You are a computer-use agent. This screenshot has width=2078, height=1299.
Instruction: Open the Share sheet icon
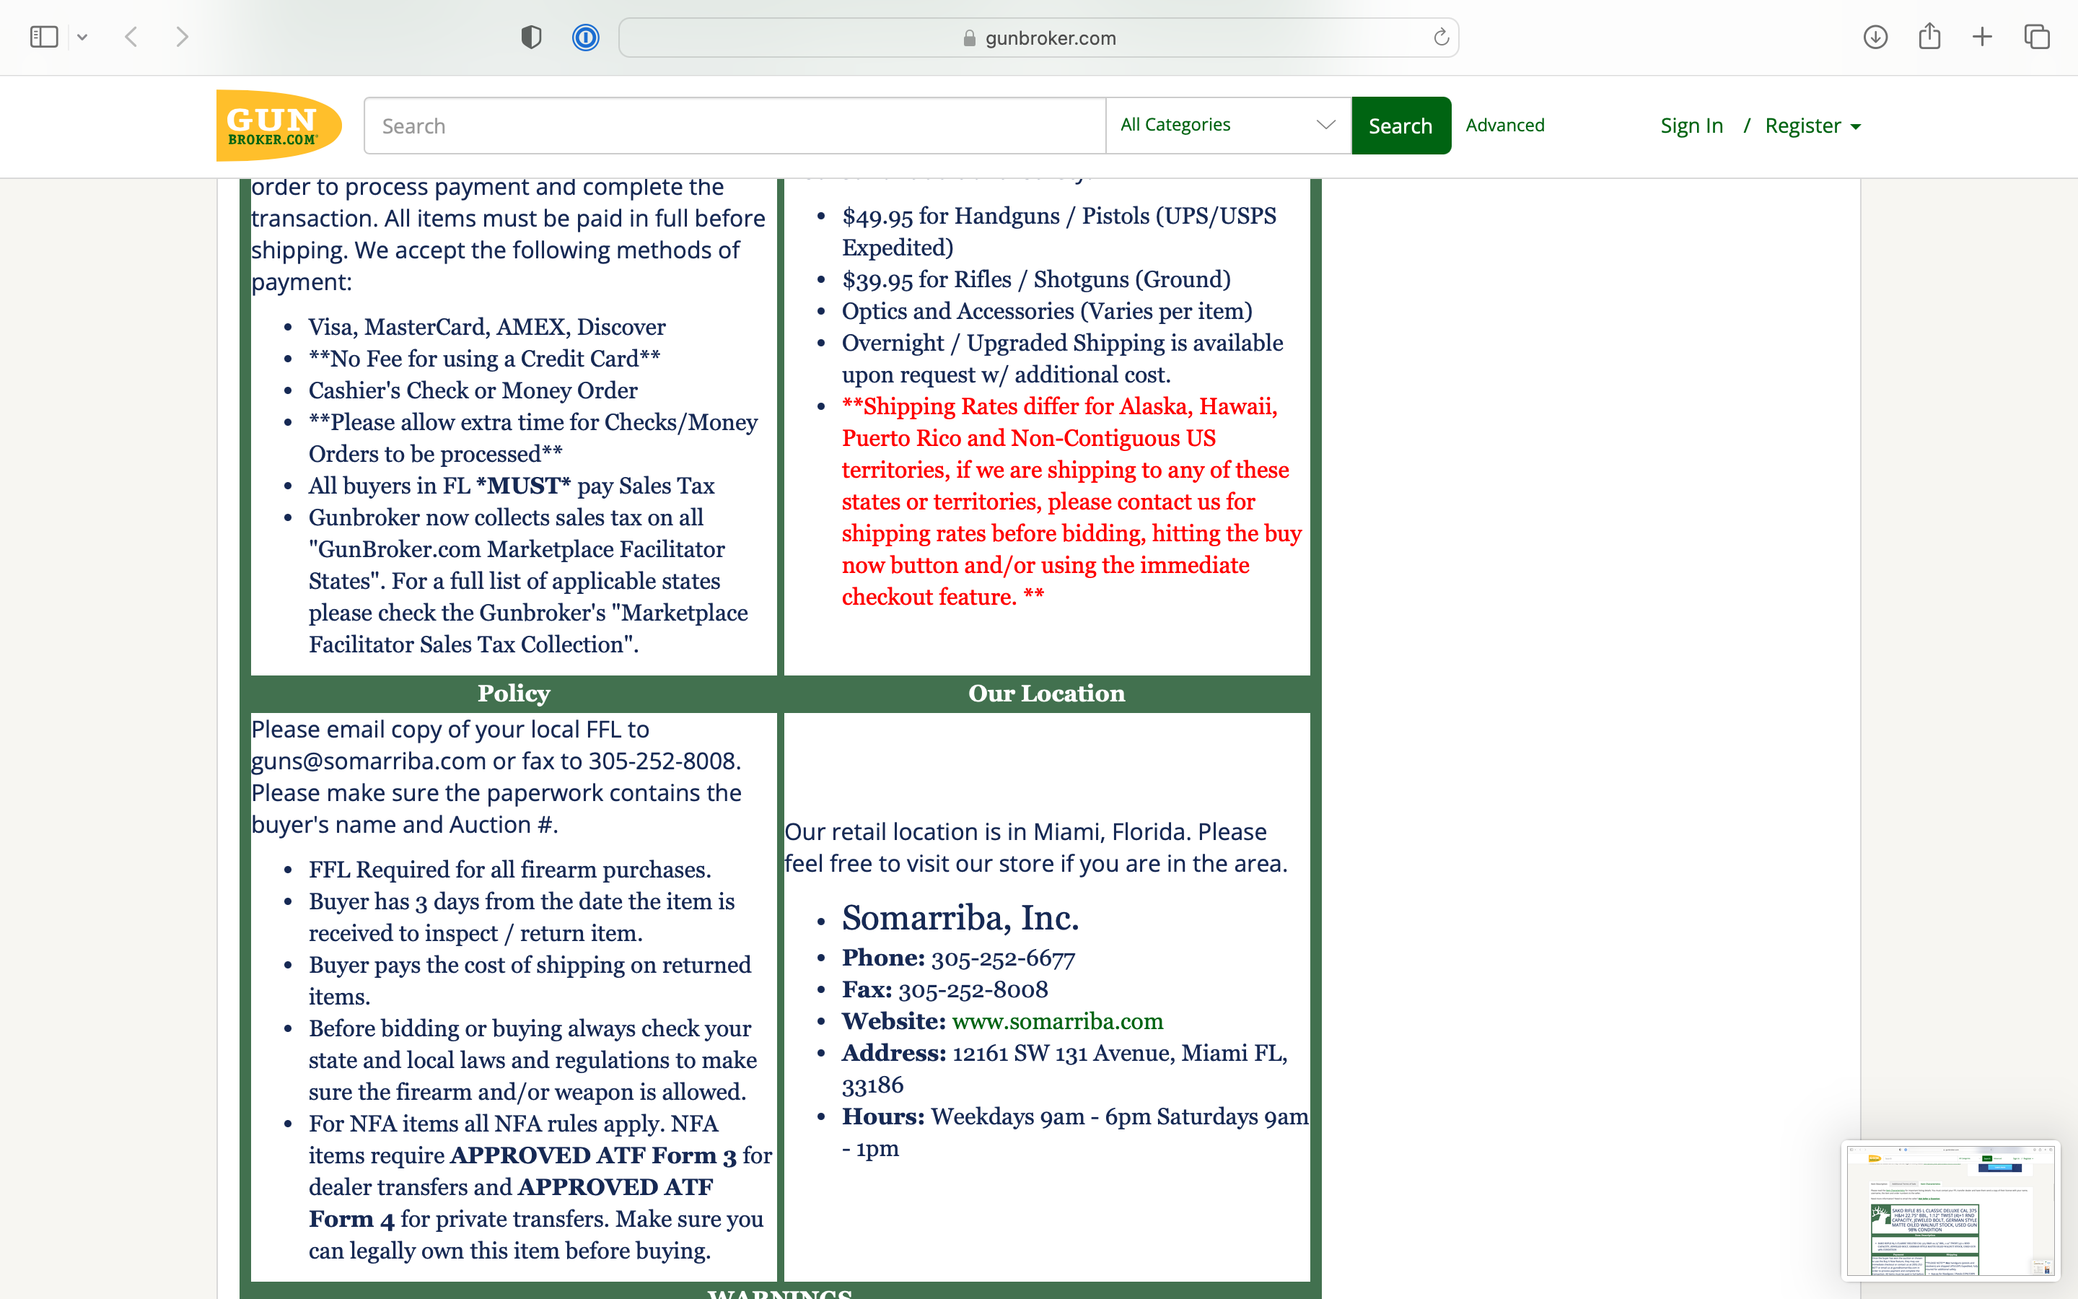click(x=1929, y=36)
